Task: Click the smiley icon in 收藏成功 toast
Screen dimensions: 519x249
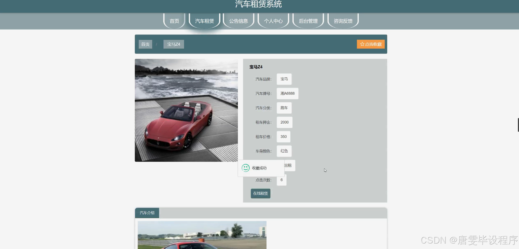Action: point(246,168)
